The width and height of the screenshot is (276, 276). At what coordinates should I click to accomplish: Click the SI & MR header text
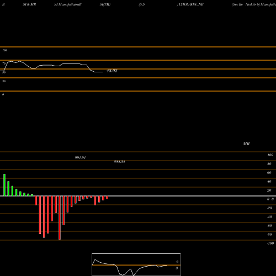pyautogui.click(x=29, y=4)
